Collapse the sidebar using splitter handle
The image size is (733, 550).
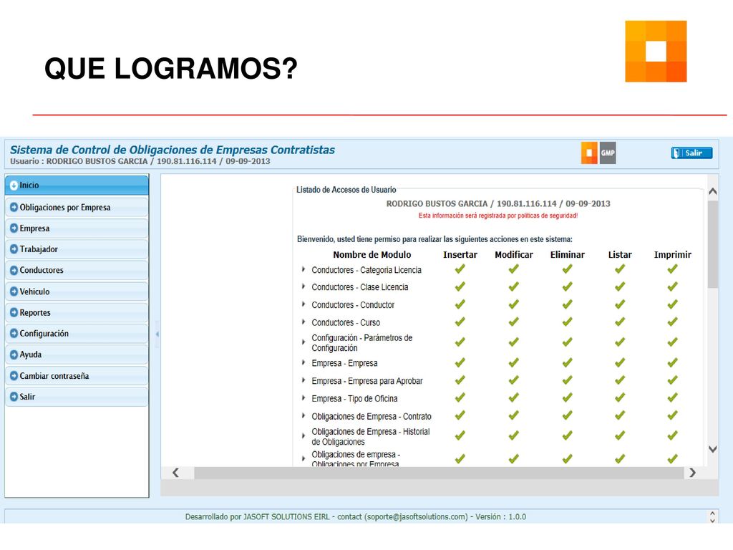click(x=157, y=334)
